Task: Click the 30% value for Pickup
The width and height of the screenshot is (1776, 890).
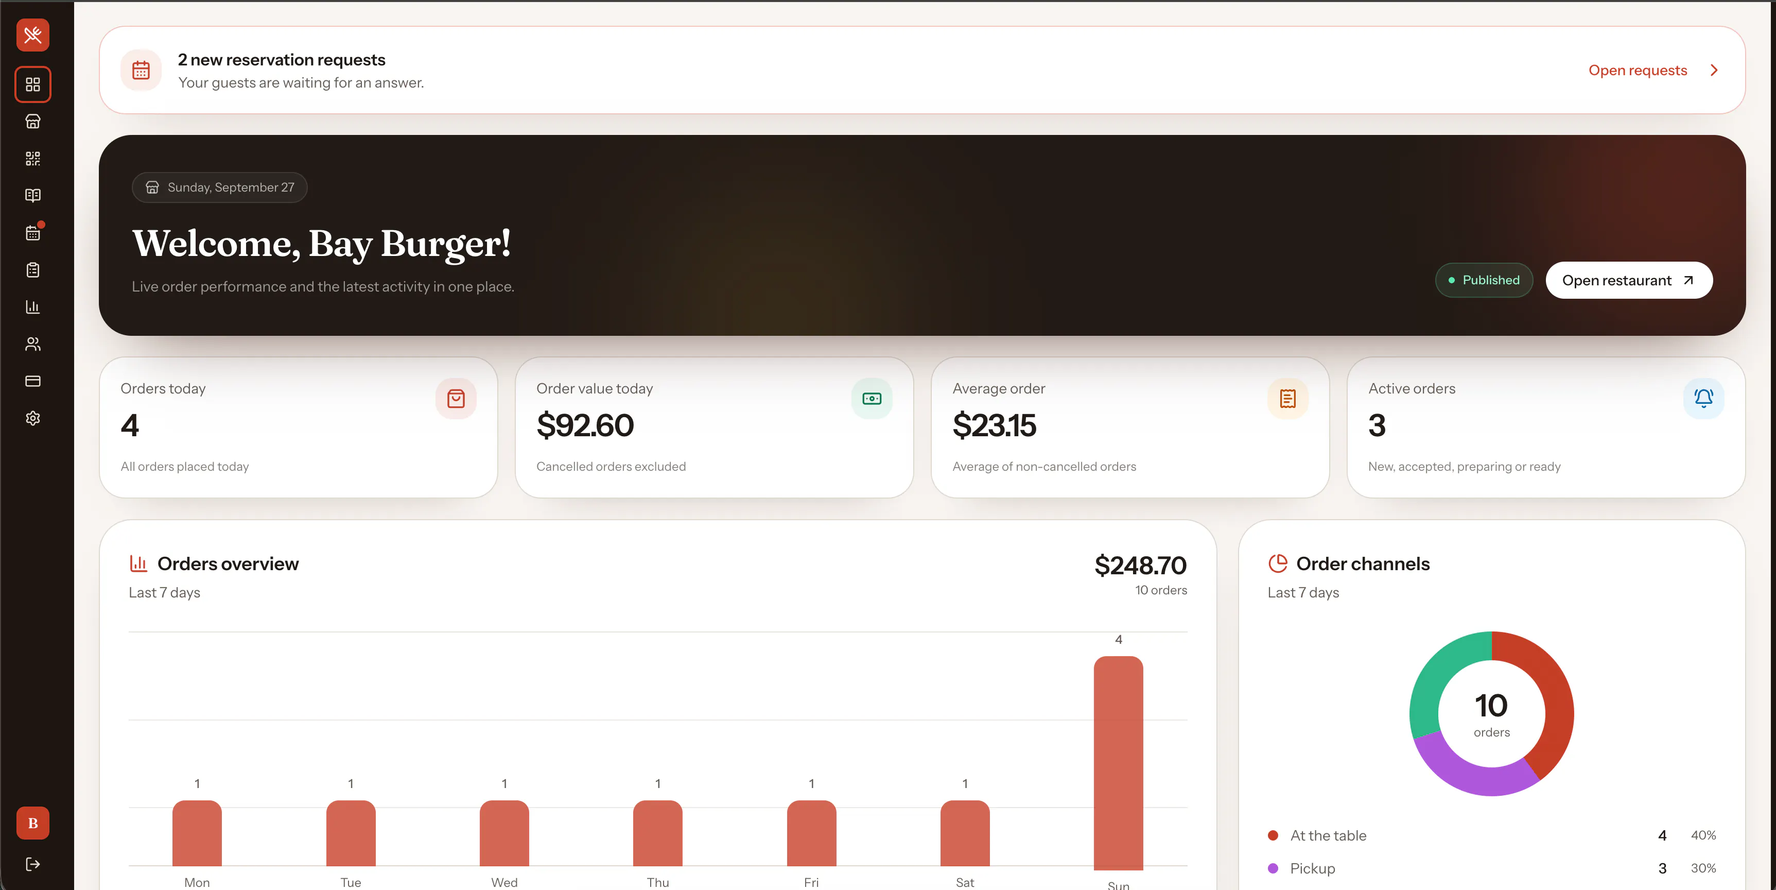Action: click(1703, 868)
